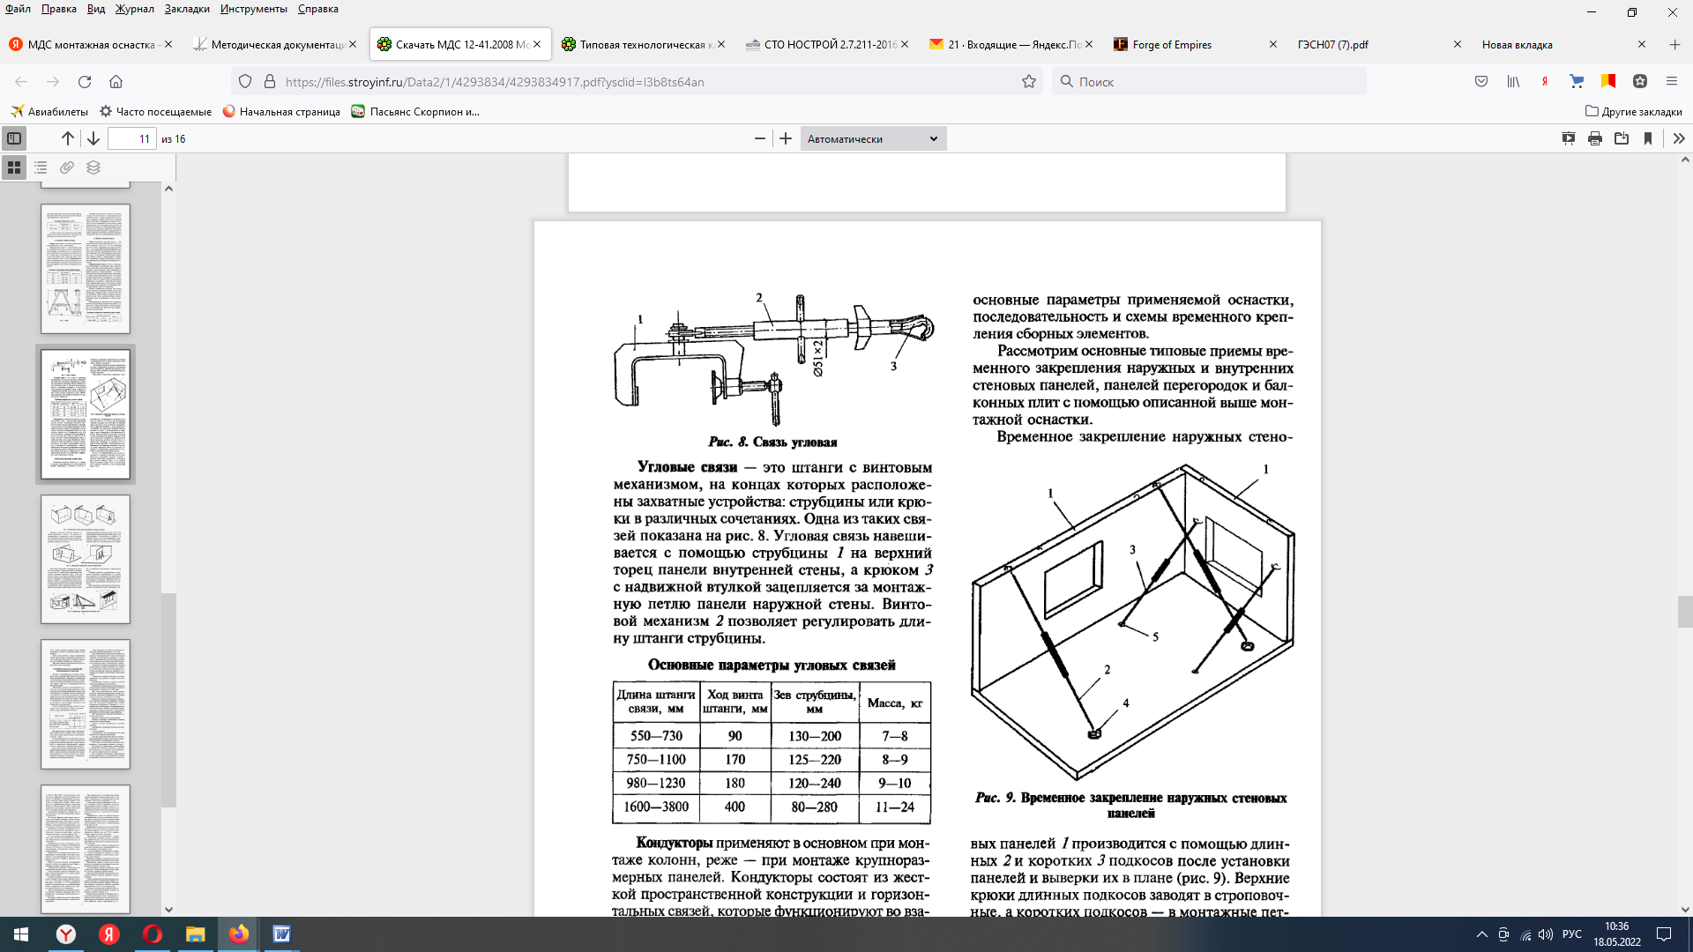1693x952 pixels.
Task: Open Начальная страница bookmark
Action: click(x=281, y=111)
